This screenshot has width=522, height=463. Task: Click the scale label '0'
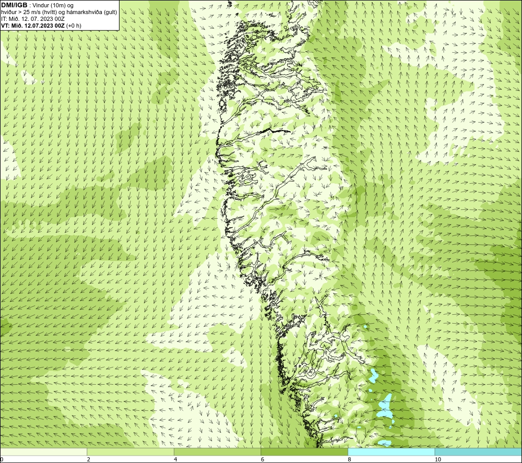click(x=2, y=460)
